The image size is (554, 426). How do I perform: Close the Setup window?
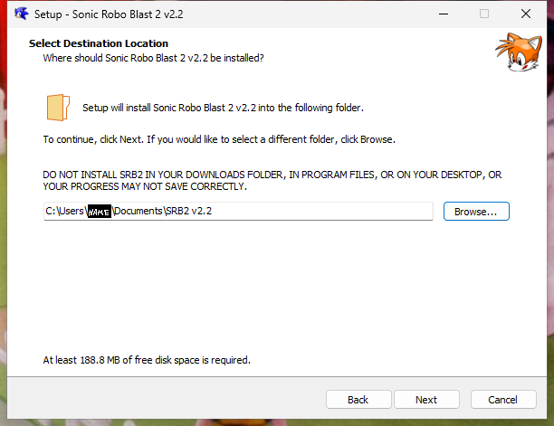pyautogui.click(x=525, y=14)
